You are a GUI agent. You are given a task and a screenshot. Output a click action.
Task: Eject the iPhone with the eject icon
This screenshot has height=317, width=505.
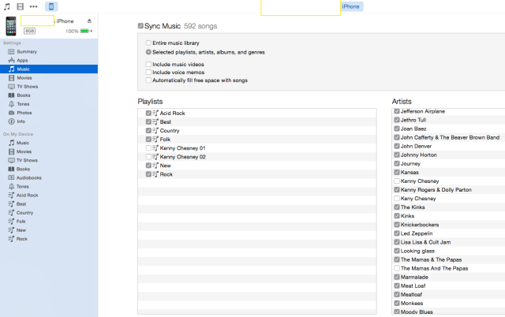coord(89,21)
